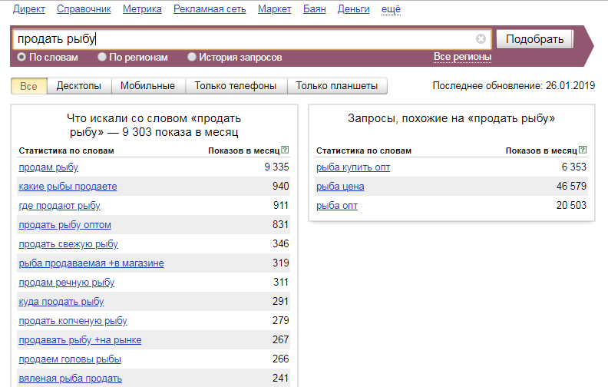This screenshot has height=387, width=608.
Task: Clear the search field with the X icon
Action: [481, 39]
